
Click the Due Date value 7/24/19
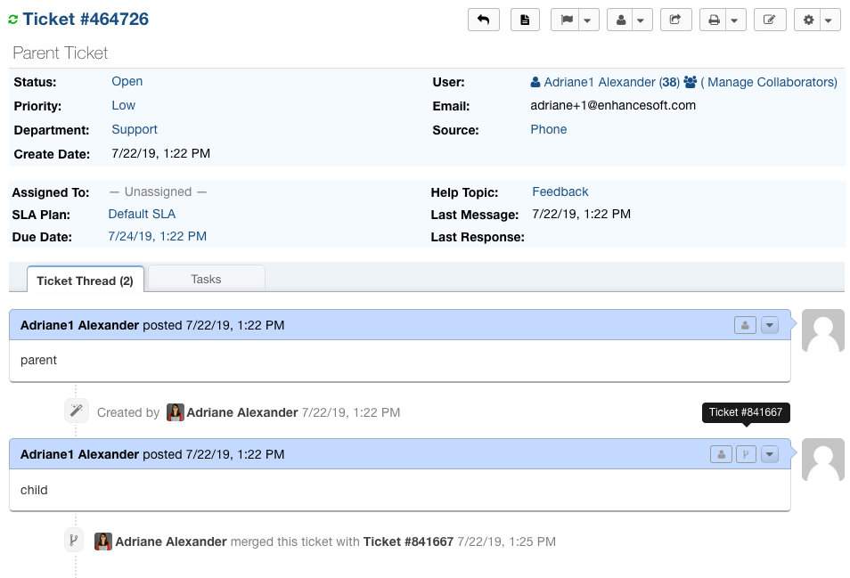[x=157, y=236]
